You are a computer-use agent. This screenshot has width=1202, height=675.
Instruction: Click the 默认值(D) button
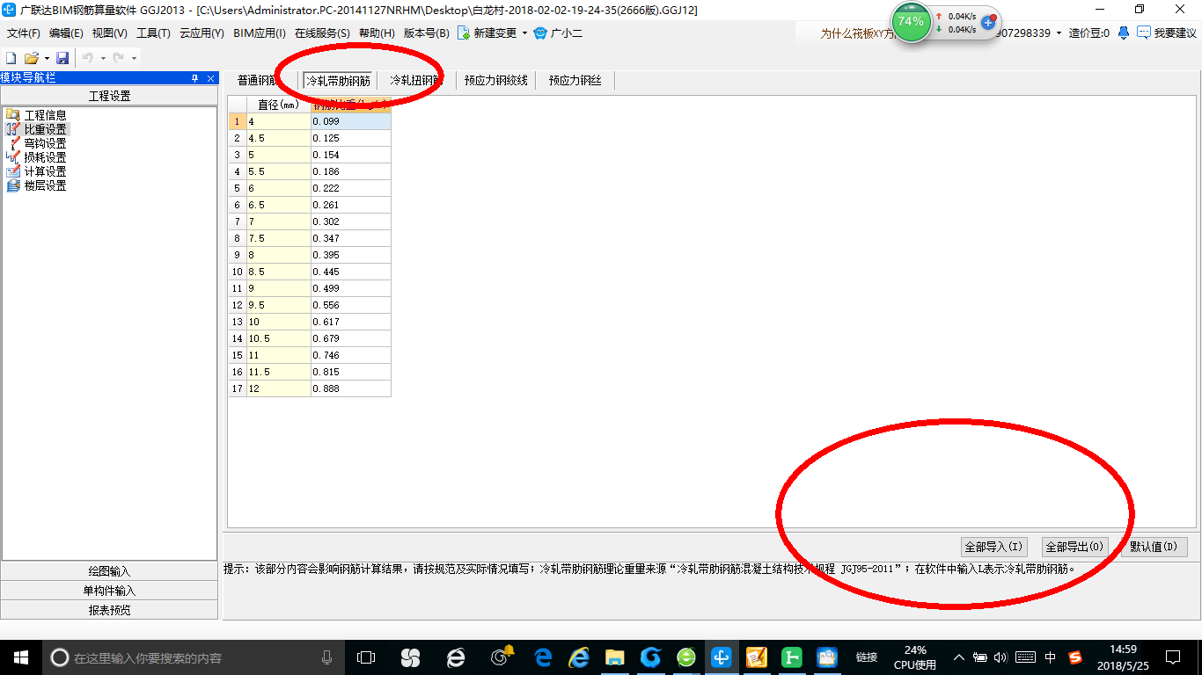(1154, 547)
